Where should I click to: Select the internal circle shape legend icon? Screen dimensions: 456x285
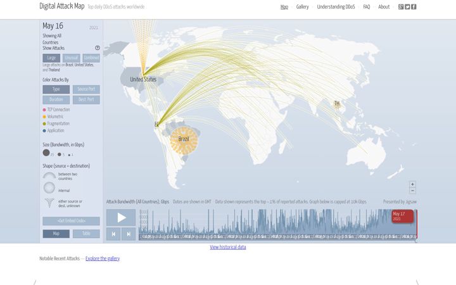49,188
